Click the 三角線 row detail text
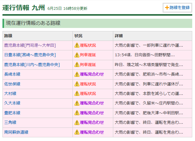 (x=149, y=123)
